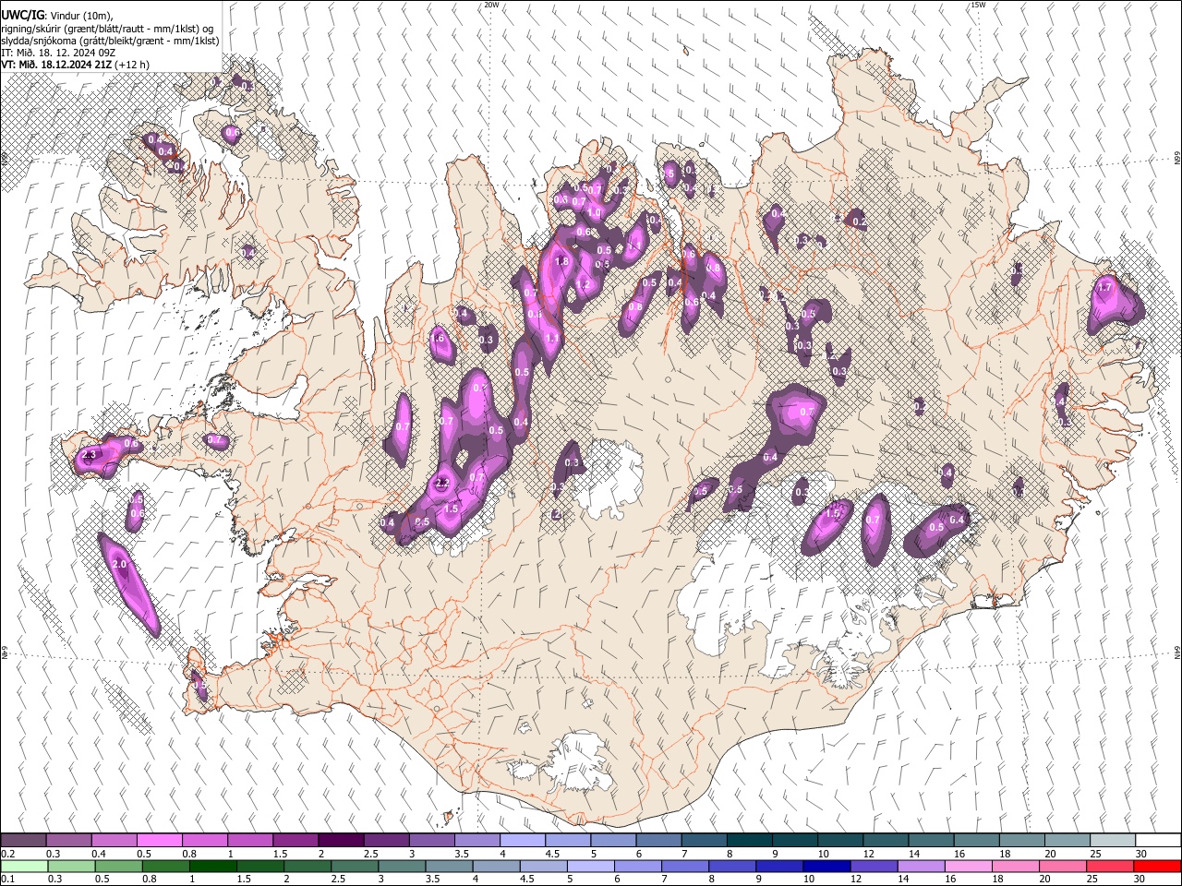The image size is (1182, 886).
Task: Click the '2.2' precipitation value on the map
Action: 442,483
